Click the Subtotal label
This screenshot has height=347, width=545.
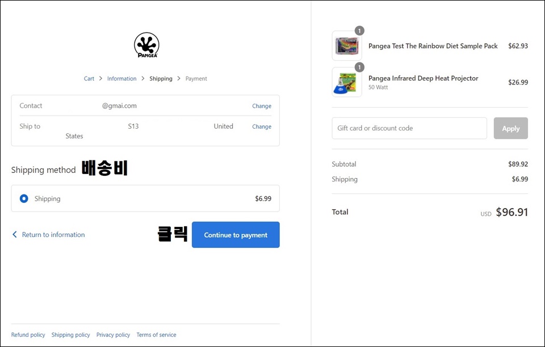coord(344,164)
